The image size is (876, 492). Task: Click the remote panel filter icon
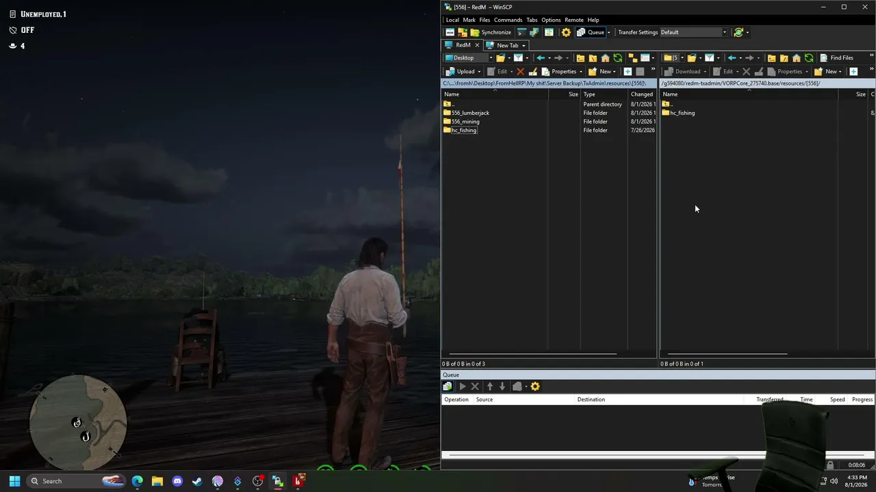(709, 58)
